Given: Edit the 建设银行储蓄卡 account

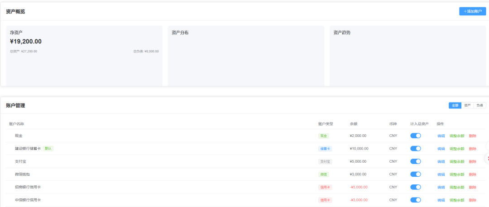Looking at the screenshot, I should (441, 149).
